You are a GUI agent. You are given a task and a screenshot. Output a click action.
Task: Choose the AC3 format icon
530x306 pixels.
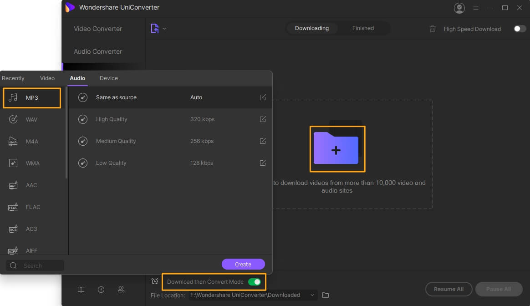(x=13, y=229)
